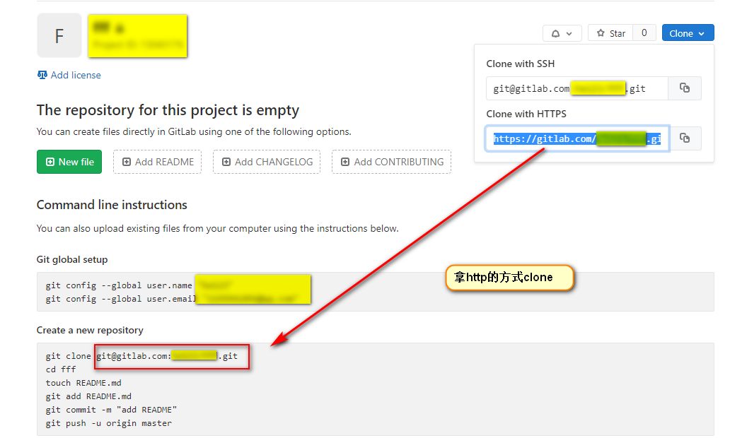Click the 'cd fff' line

click(61, 369)
